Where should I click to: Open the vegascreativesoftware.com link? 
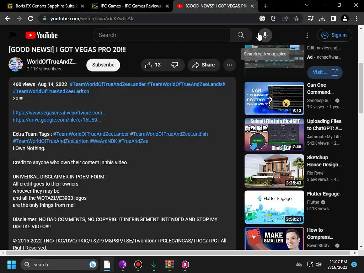coord(59,113)
